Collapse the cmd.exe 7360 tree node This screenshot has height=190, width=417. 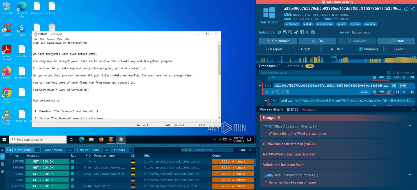tap(266, 101)
